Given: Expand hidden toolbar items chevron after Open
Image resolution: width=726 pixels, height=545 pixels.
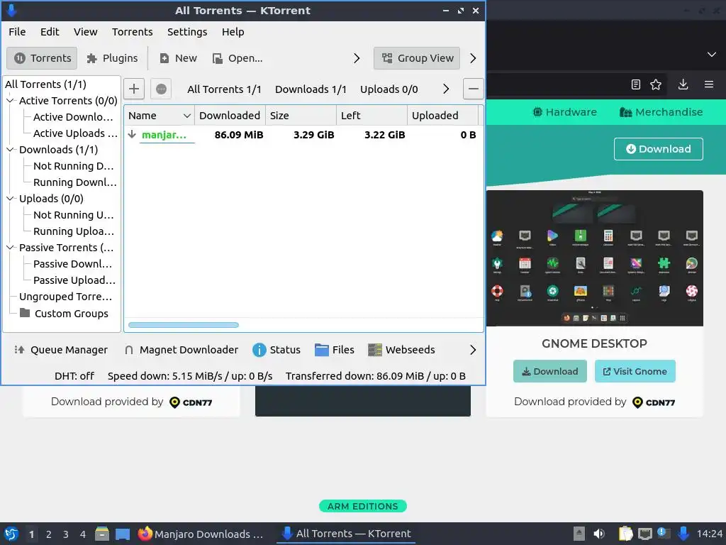Looking at the screenshot, I should 357,58.
